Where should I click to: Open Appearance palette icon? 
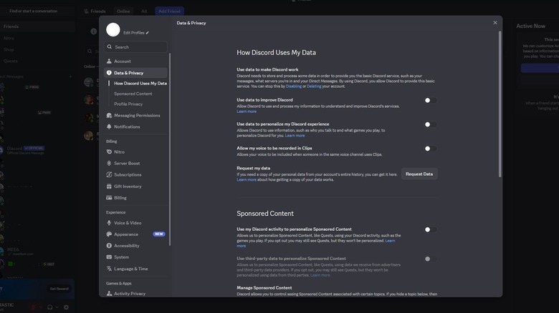pyautogui.click(x=109, y=234)
